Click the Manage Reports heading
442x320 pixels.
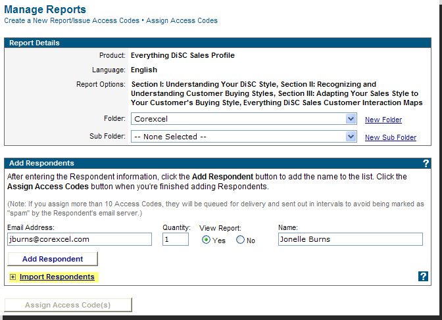tap(45, 9)
